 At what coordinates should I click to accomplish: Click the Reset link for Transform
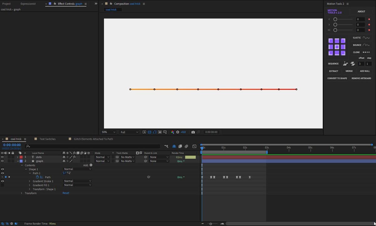[66, 193]
